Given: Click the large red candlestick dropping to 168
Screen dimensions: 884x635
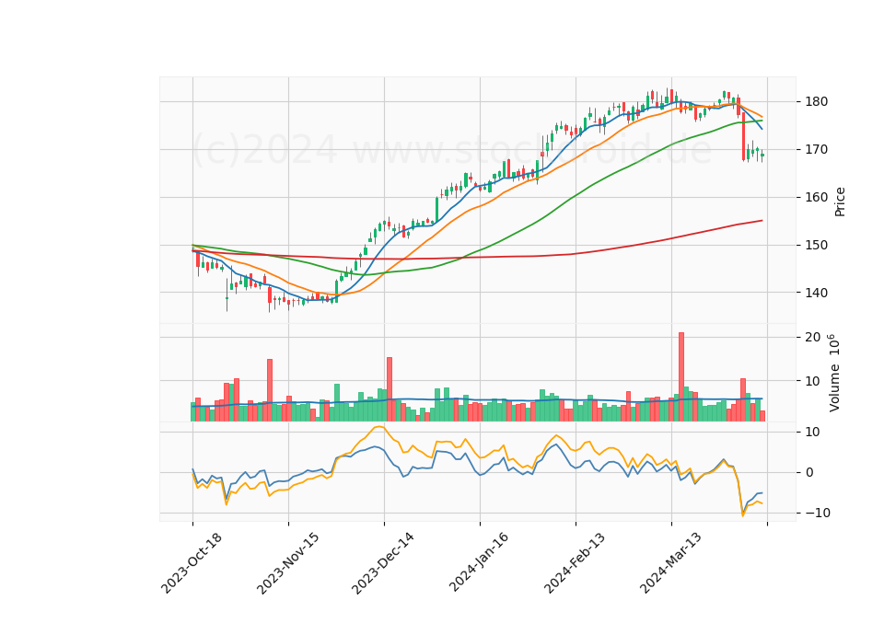Looking at the screenshot, I should tap(743, 136).
